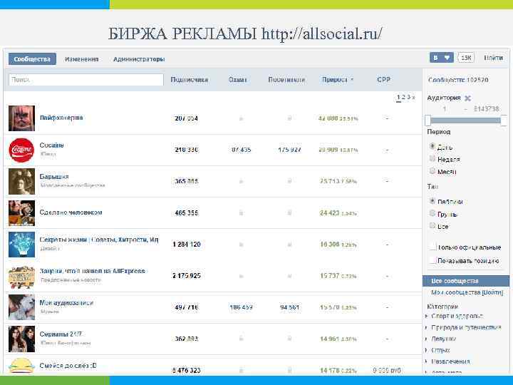Image resolution: width=513 pixels, height=385 pixels.
Task: Open the AliExpress finds community link
Action: (x=92, y=271)
